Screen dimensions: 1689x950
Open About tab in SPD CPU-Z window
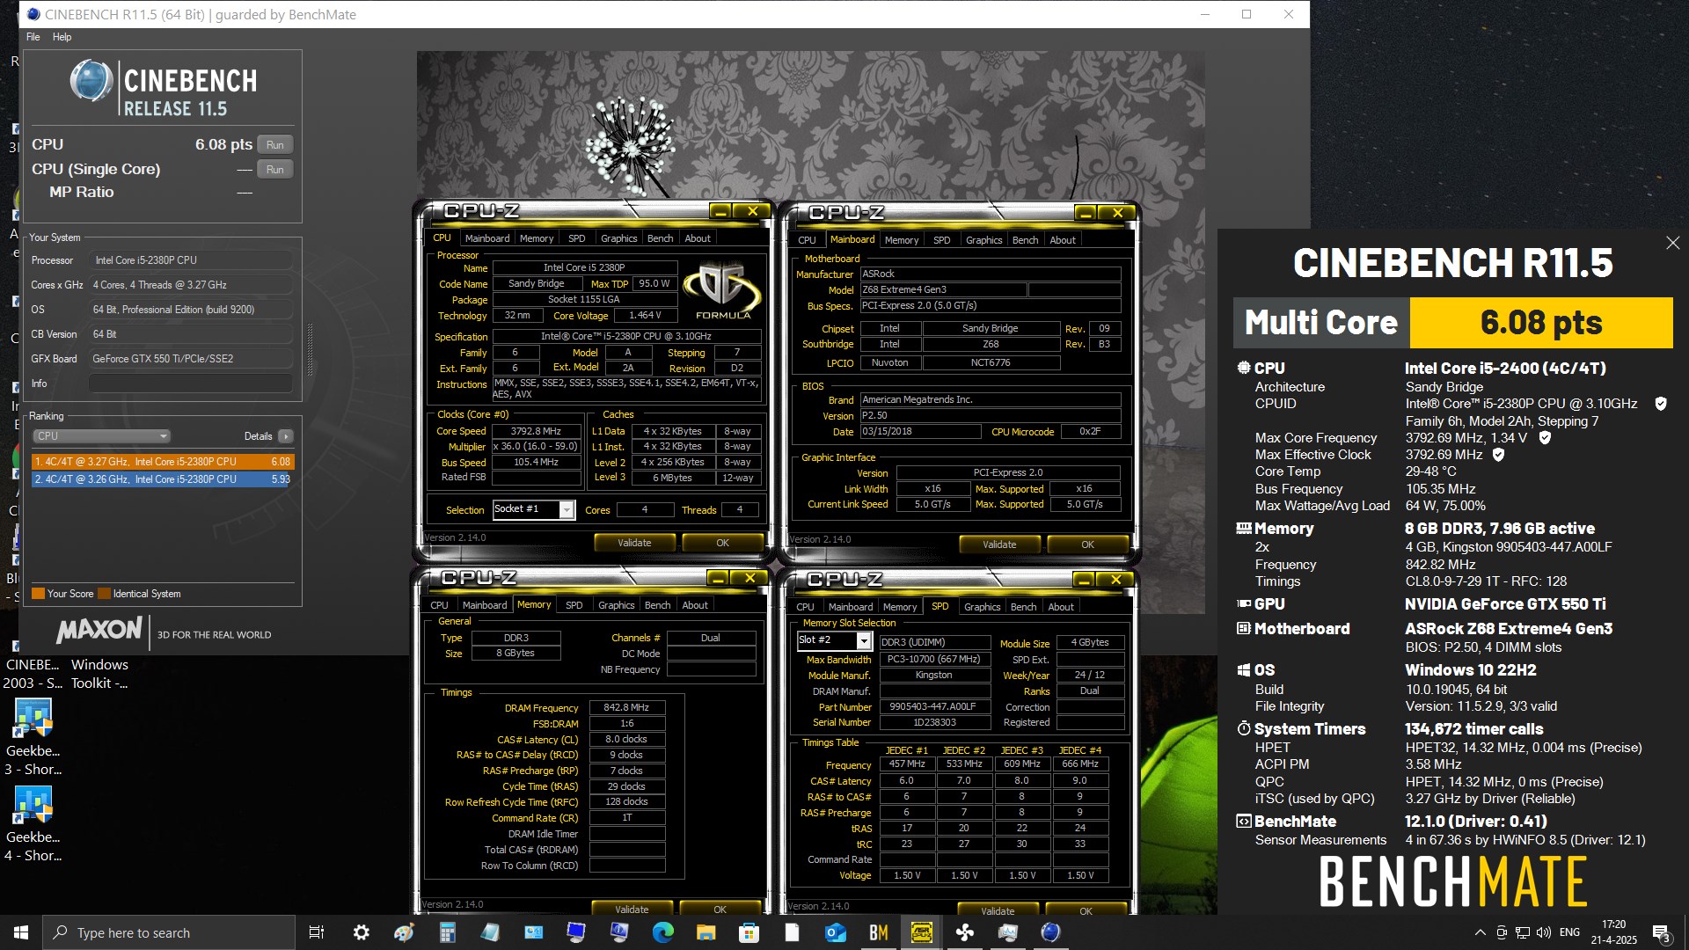pos(1061,607)
